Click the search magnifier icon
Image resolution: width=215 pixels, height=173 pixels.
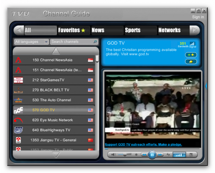[x=95, y=42]
